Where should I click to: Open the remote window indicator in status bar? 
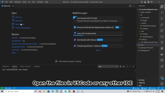coord(2,88)
